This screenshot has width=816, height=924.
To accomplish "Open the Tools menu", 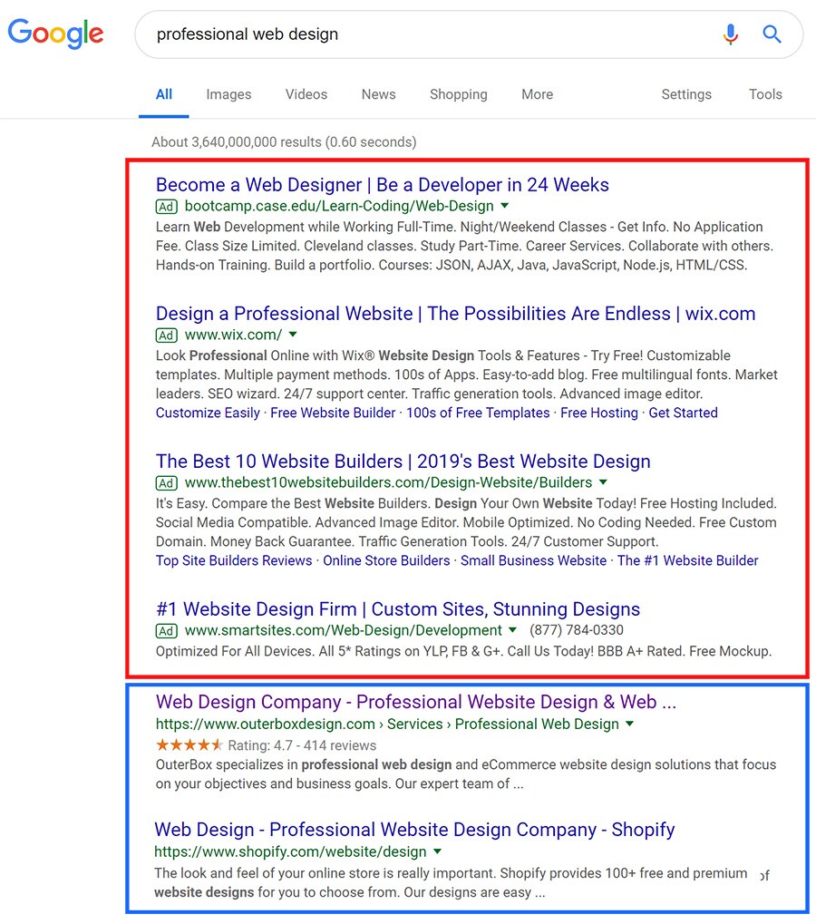I will pyautogui.click(x=765, y=94).
